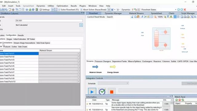The image size is (197, 111).
Task: Click Control Panel Mode button
Action: point(96,17)
